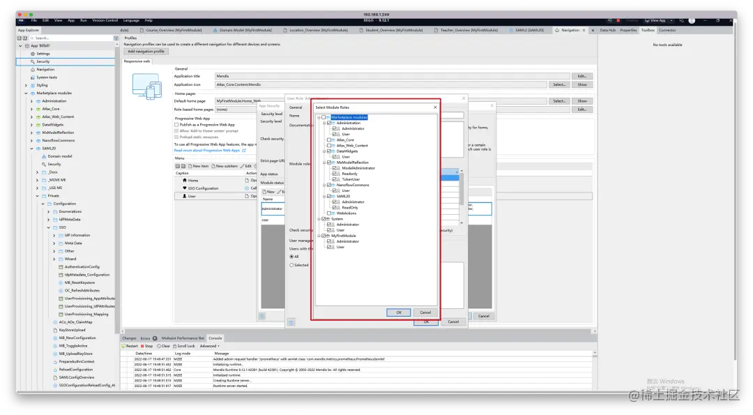The height and width of the screenshot is (415, 753).
Task: Expand the Enumerations folder in App Explorer
Action: pos(49,211)
